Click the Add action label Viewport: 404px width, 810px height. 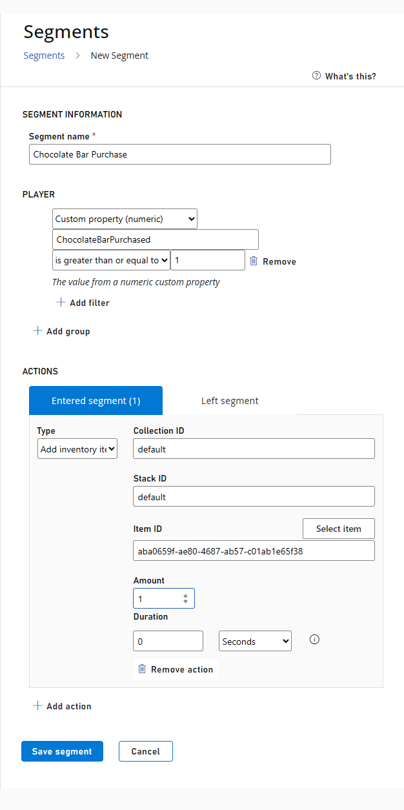tap(69, 706)
